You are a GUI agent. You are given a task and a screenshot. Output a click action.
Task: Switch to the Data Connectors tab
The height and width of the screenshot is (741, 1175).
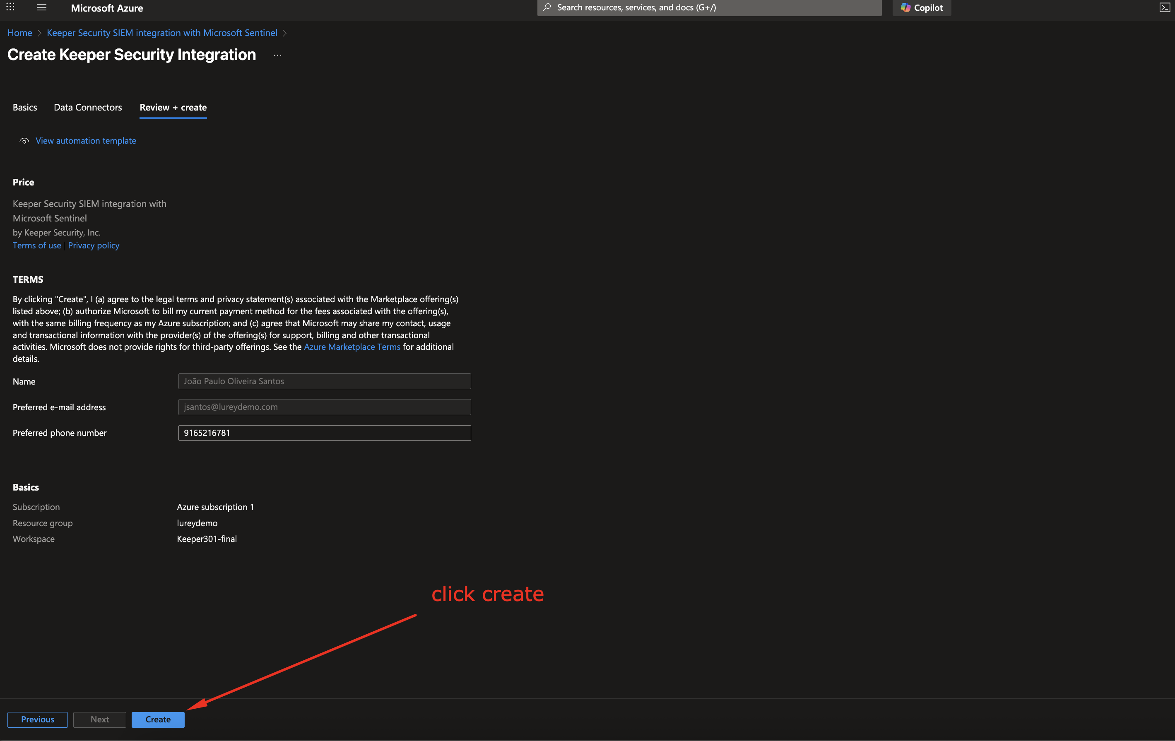pyautogui.click(x=88, y=107)
